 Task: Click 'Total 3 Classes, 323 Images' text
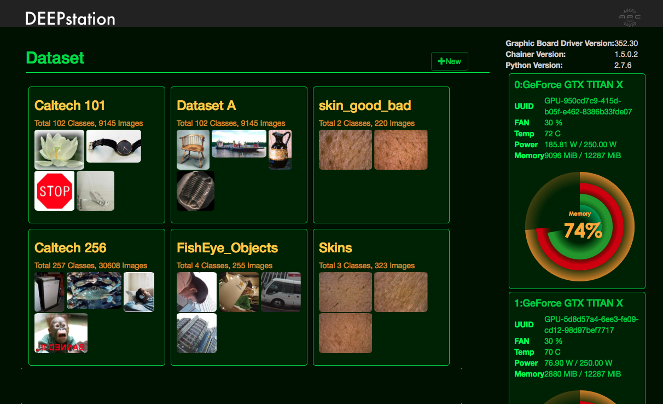367,266
